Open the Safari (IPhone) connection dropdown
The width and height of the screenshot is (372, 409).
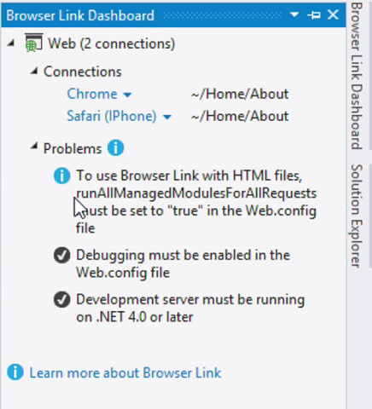pyautogui.click(x=167, y=117)
